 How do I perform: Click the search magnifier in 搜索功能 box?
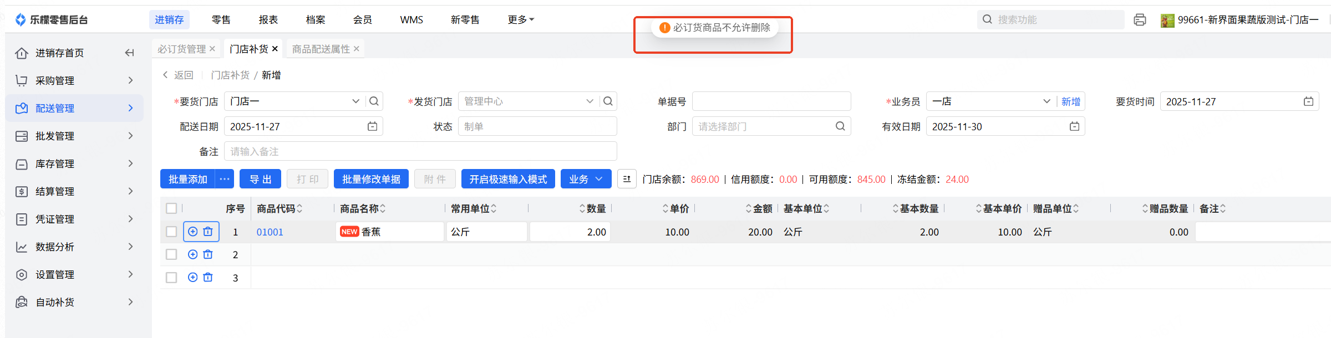click(x=987, y=19)
